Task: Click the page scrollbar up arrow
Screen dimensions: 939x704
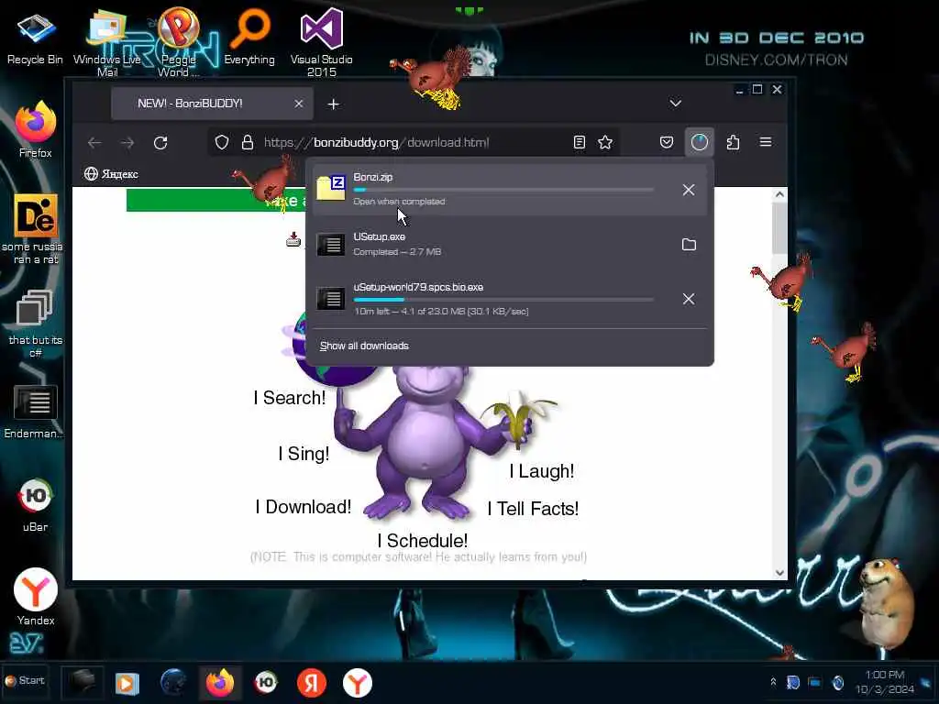Action: tap(779, 194)
